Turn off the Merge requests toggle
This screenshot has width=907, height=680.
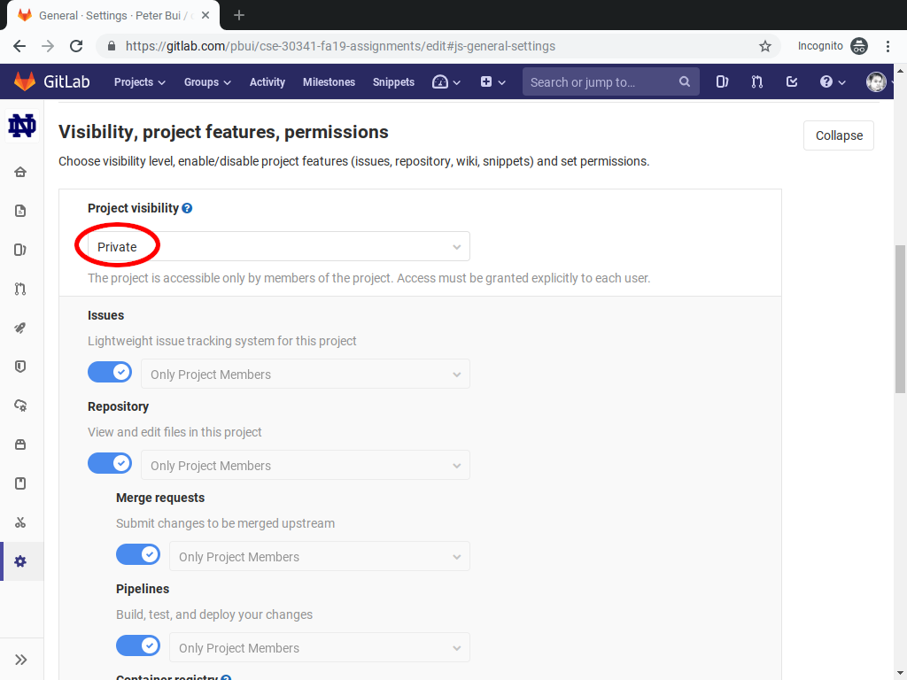pyautogui.click(x=138, y=554)
